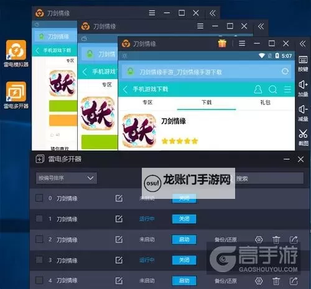Click the 5:07 clock in Android status bar

pyautogui.click(x=287, y=56)
